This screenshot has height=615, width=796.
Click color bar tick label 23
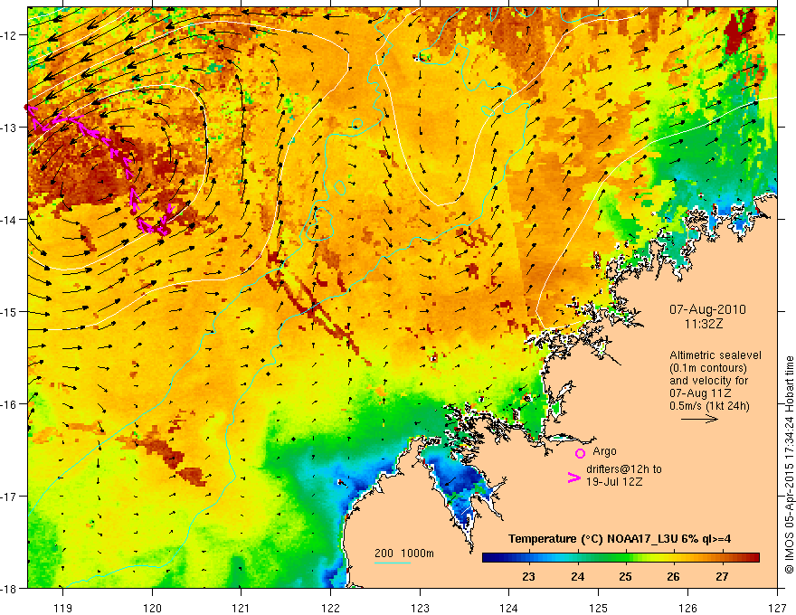(x=528, y=576)
